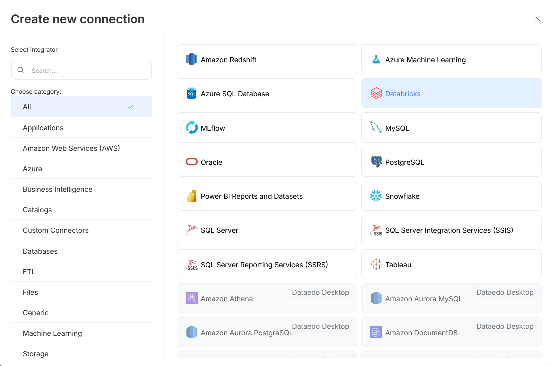The height and width of the screenshot is (366, 551).
Task: Click the Azure Machine Learning flask icon
Action: point(376,59)
